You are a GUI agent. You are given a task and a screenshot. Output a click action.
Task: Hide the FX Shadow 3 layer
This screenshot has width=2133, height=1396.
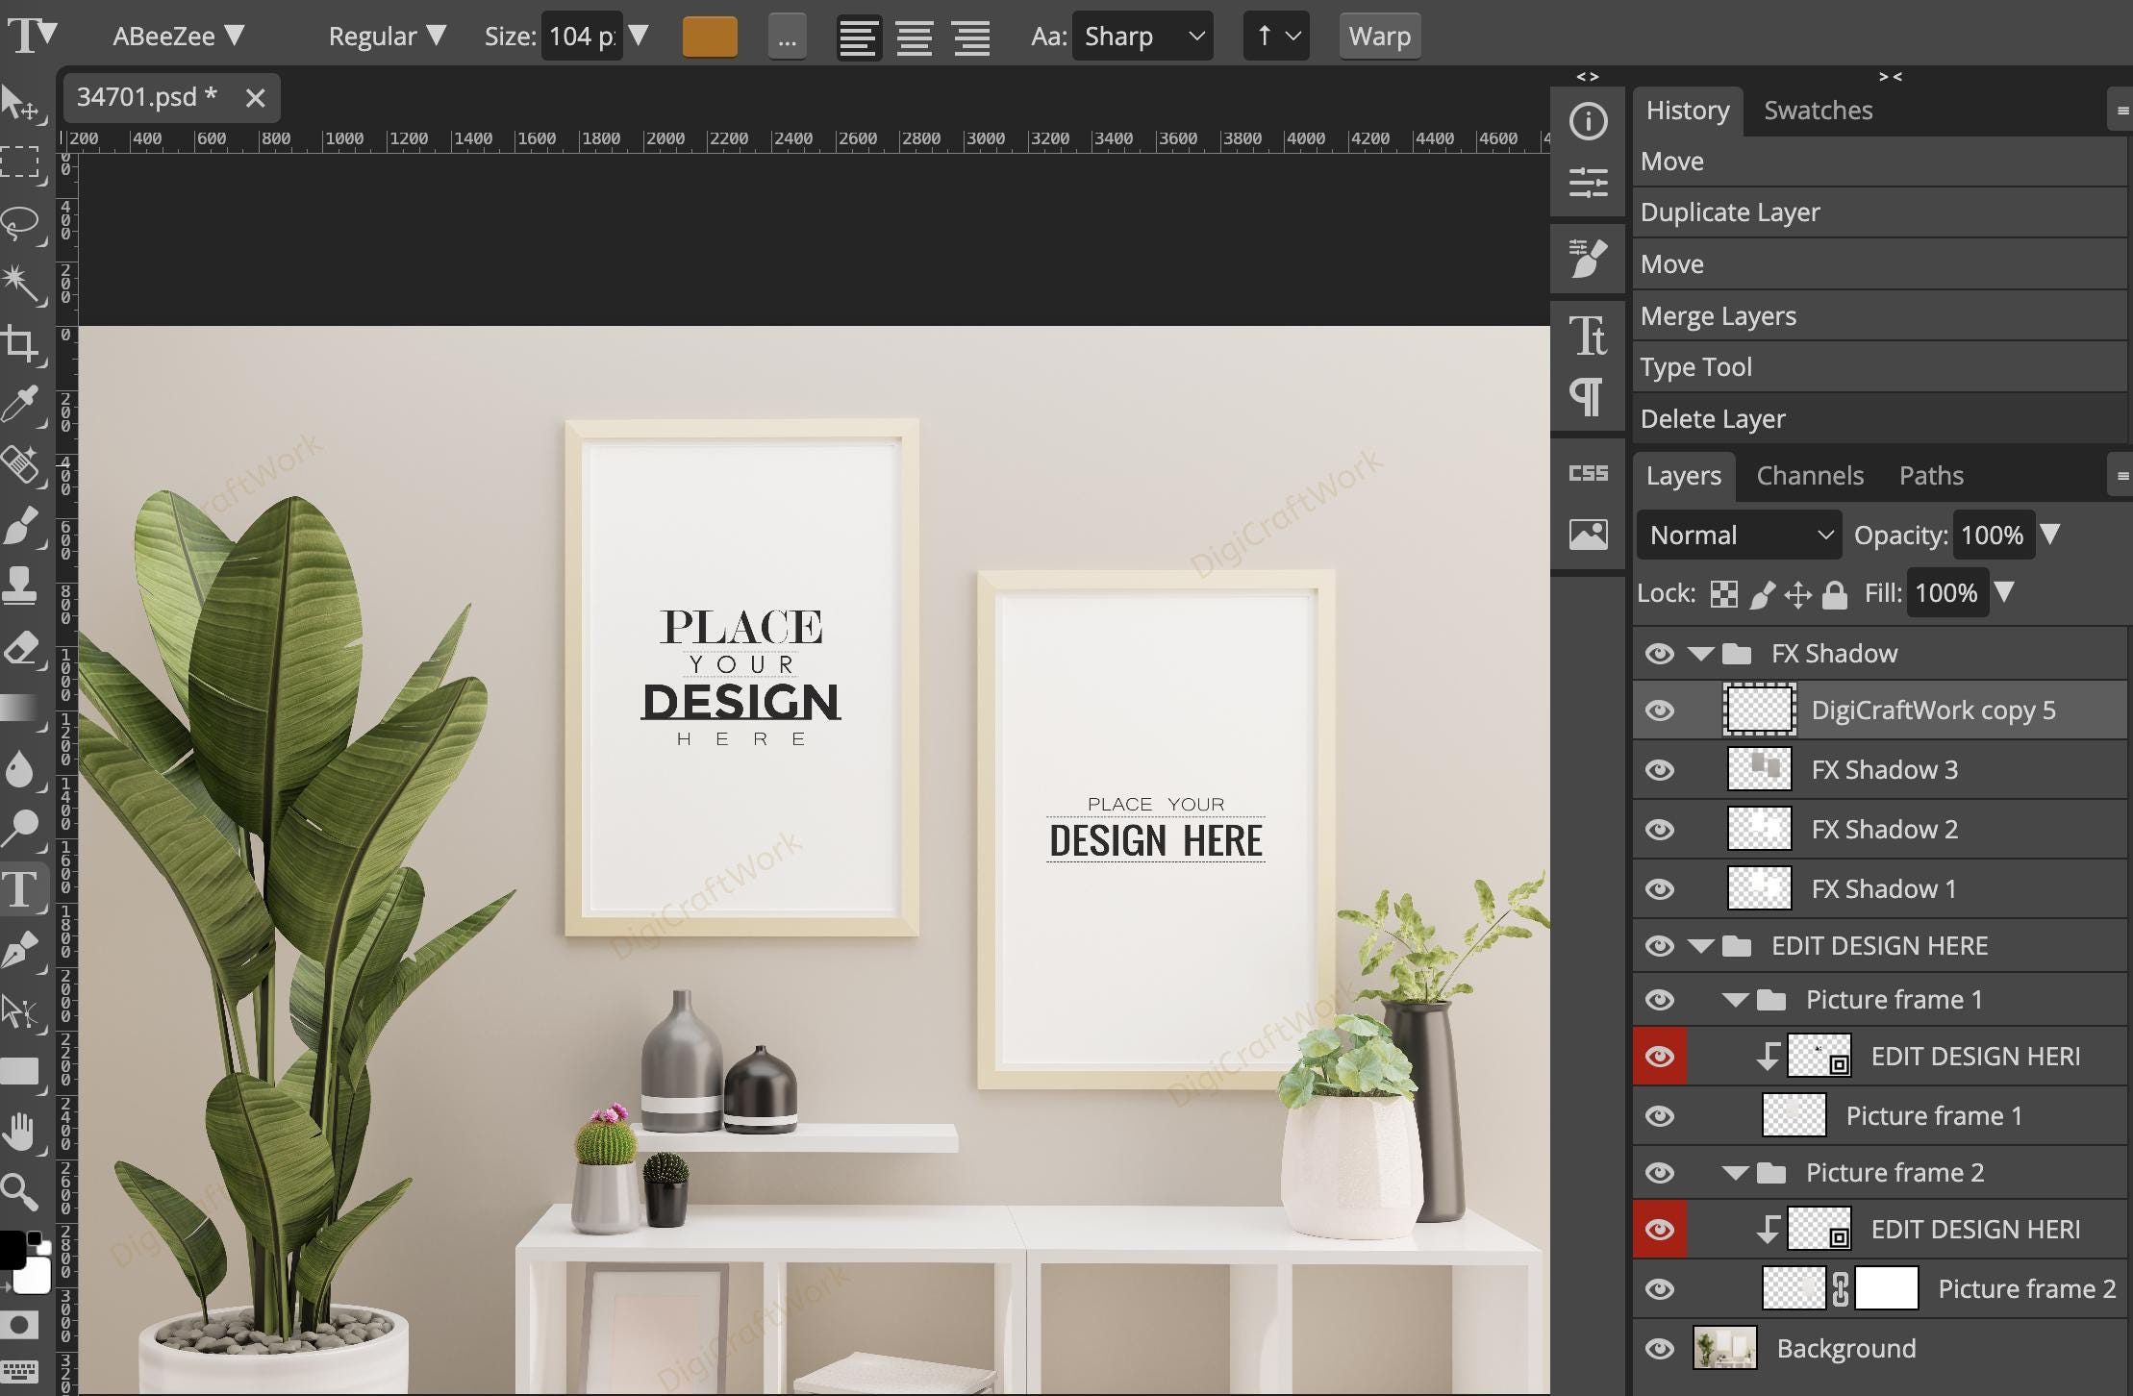click(x=1660, y=770)
